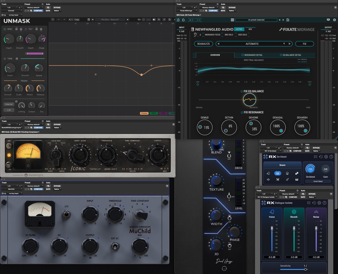Image resolution: width=338 pixels, height=274 pixels.
Task: Select the Master band tab in Unmask
Action: click(x=144, y=113)
